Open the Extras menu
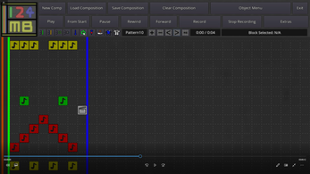Image resolution: width=310 pixels, height=174 pixels. [286, 21]
